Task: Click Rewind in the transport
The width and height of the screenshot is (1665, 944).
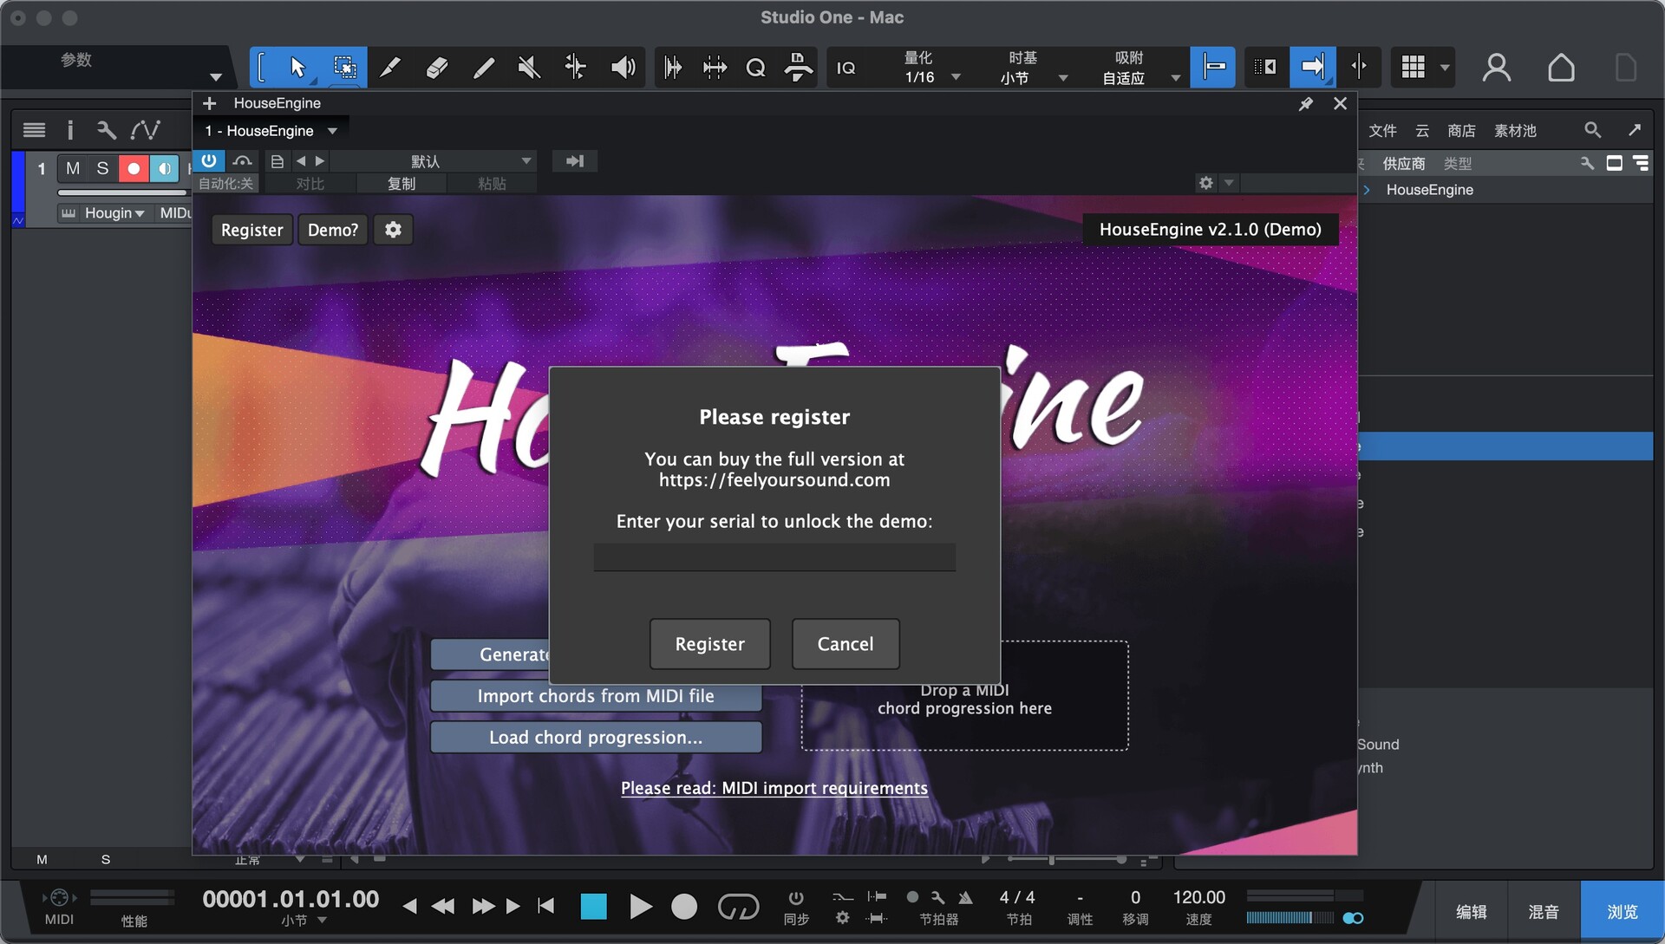Action: [443, 907]
